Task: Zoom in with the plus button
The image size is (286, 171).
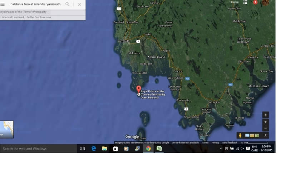Action: [265, 122]
